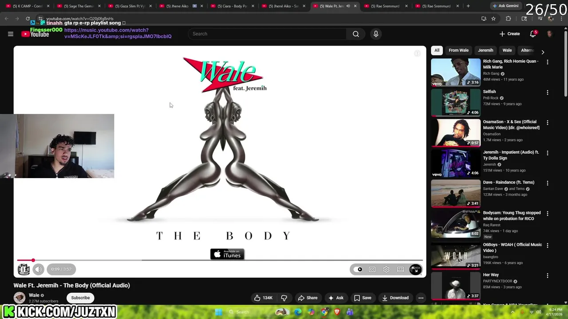Viewport: 568px width, 319px height.
Task: Enter fullscreen on the video player
Action: click(x=415, y=269)
